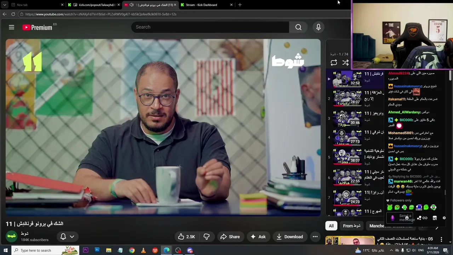
Task: Play playlist video with 30:46 duration
Action: (347, 119)
